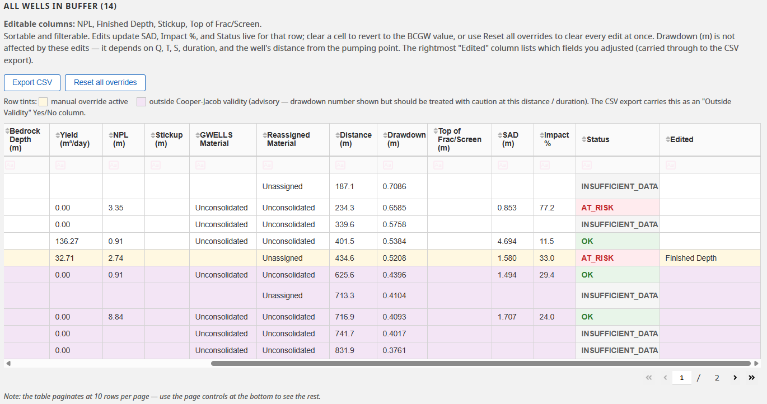Image resolution: width=767 pixels, height=404 pixels.
Task: Click the horizontal scrollbar left arrow
Action: point(8,363)
